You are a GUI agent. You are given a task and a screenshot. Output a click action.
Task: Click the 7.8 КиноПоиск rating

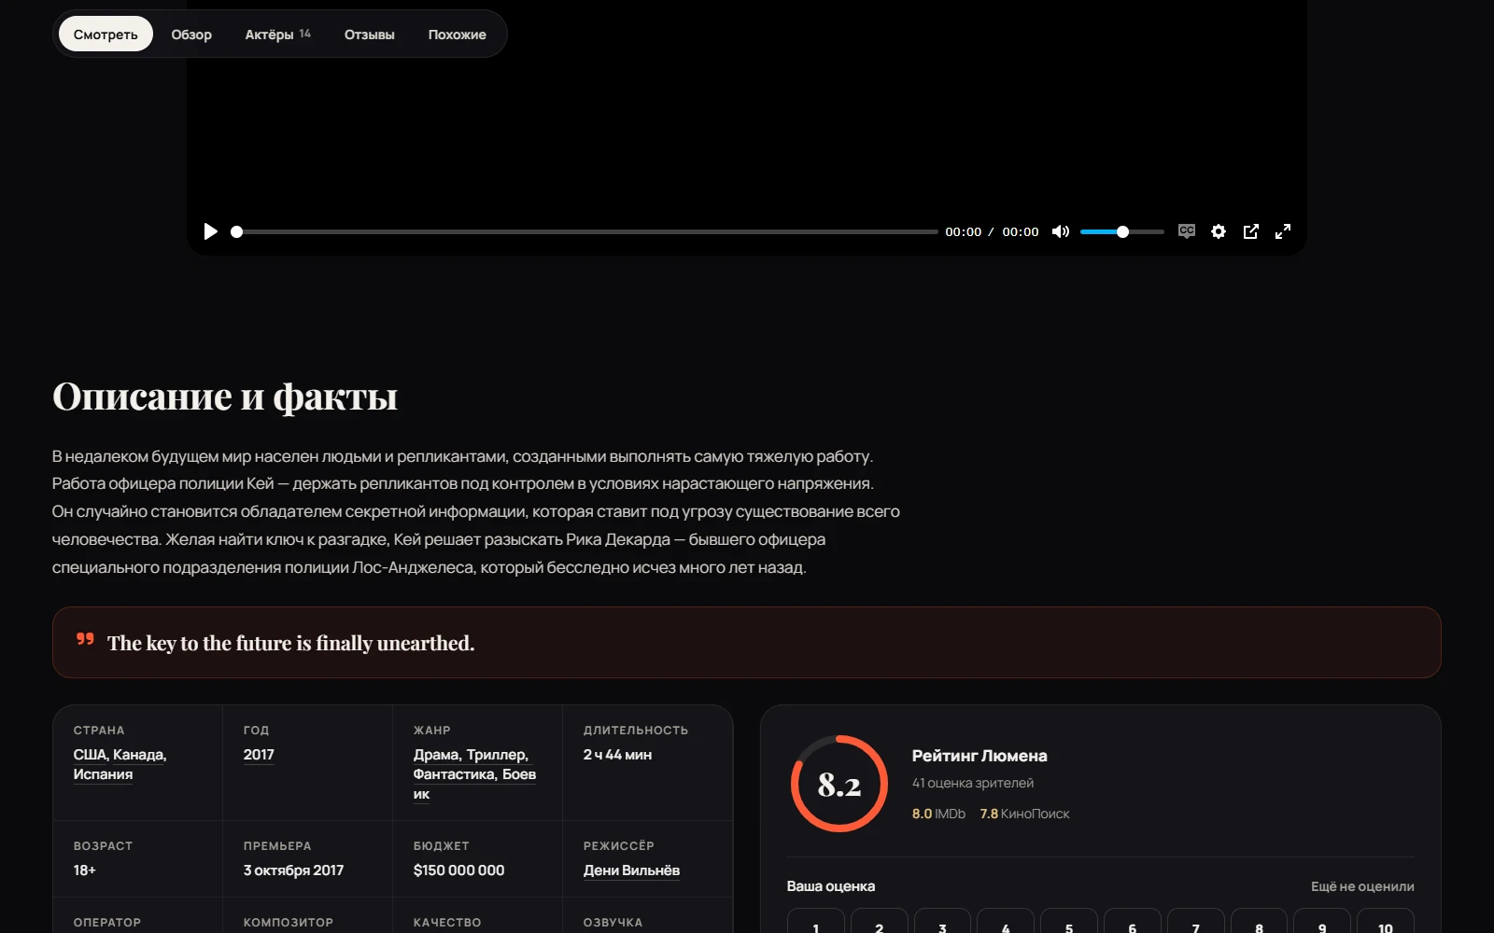click(x=1024, y=814)
